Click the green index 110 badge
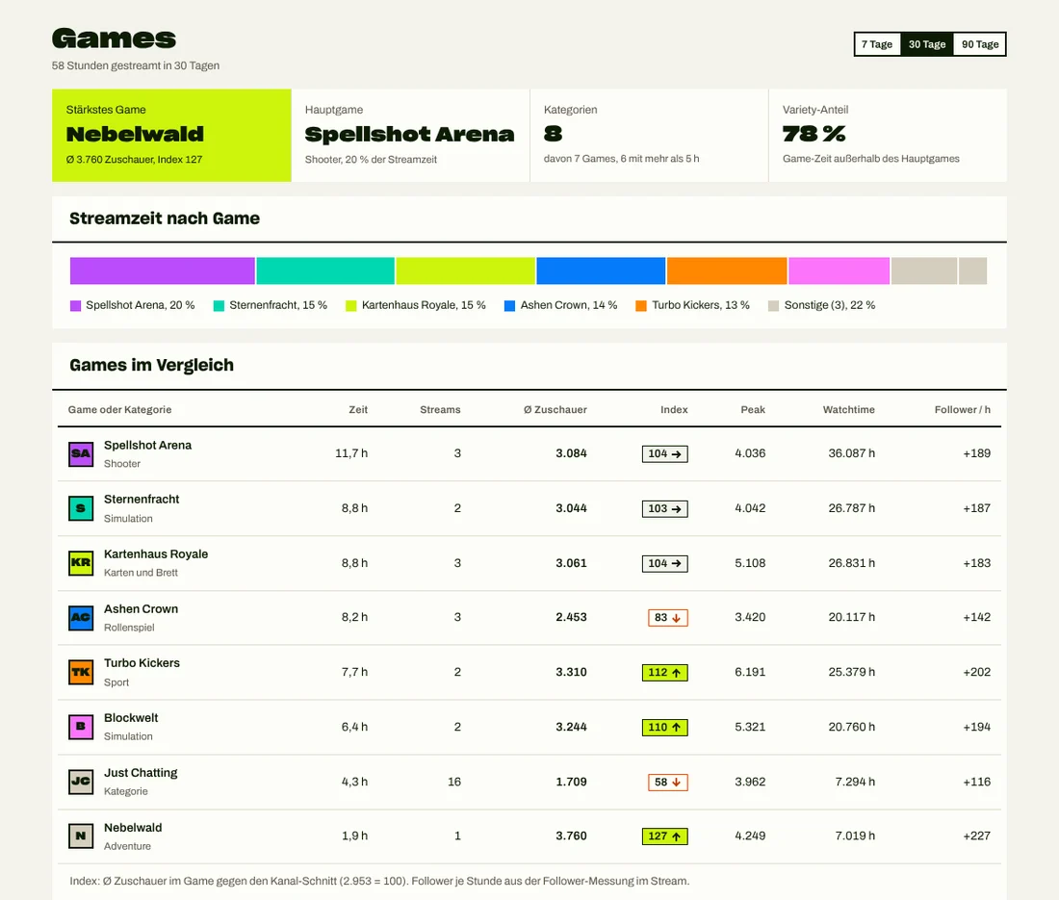Screen dimensions: 1059x900 (x=664, y=727)
